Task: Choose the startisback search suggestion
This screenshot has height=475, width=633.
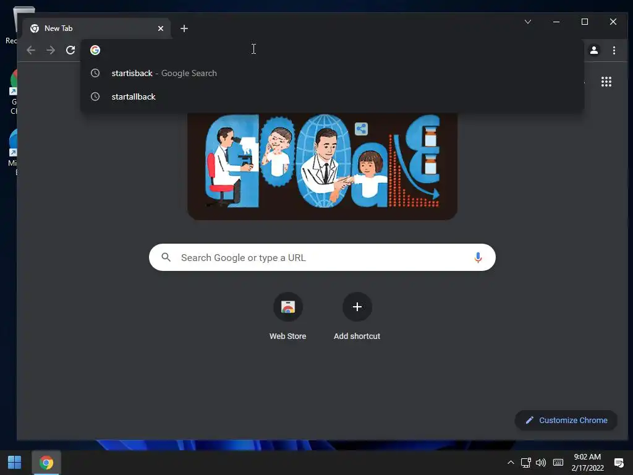Action: point(332,73)
